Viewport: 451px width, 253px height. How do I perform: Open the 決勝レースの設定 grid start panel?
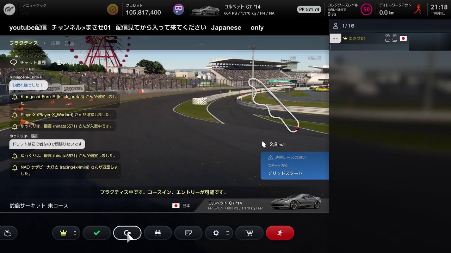point(295,166)
